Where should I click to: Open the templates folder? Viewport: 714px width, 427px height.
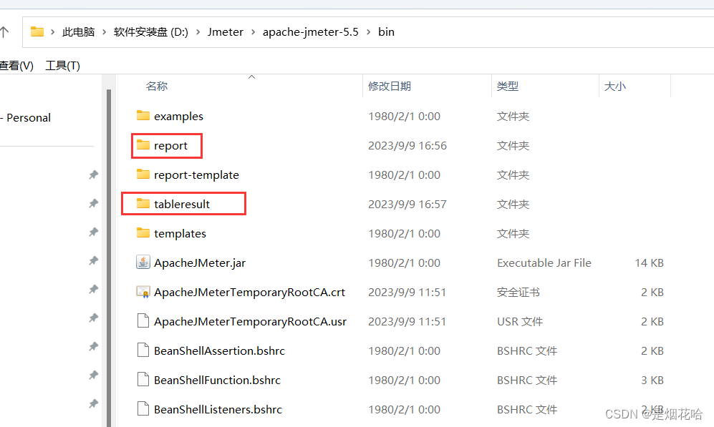pos(180,233)
